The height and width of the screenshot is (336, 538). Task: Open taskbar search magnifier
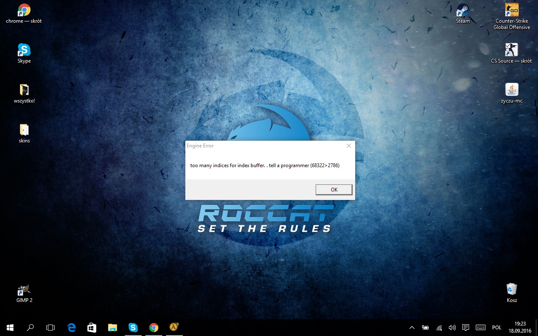click(30, 328)
